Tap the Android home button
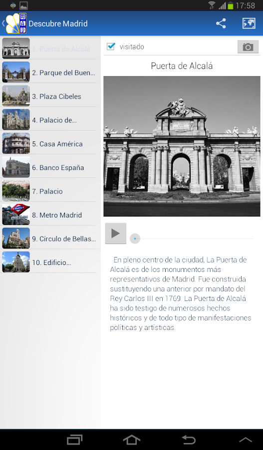This screenshot has width=263, height=450. coord(132,439)
